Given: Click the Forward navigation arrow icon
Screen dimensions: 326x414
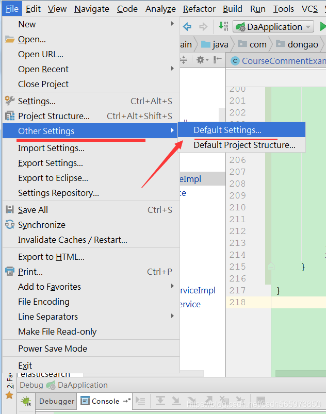Looking at the screenshot, I should [203, 27].
